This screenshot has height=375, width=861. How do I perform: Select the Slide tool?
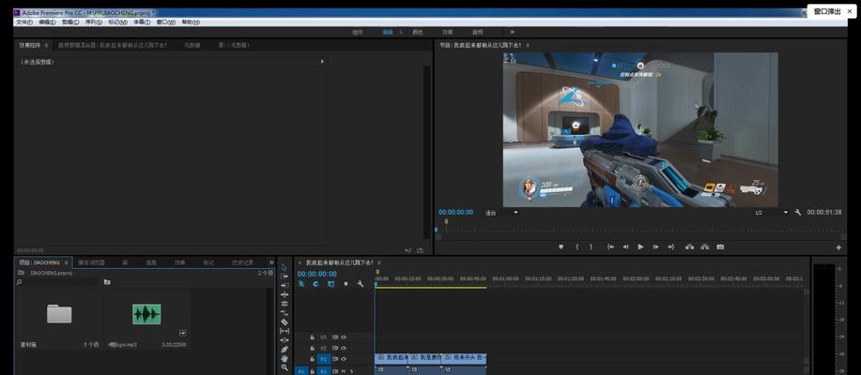(284, 340)
